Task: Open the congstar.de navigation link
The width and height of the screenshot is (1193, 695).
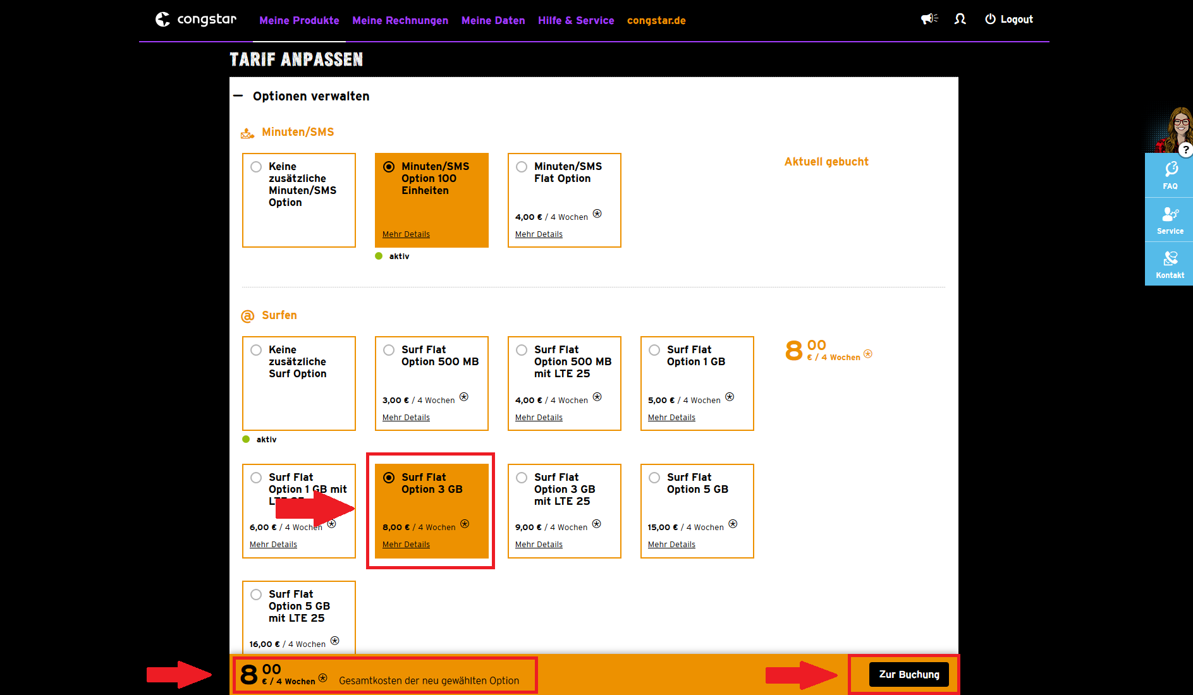Action: pyautogui.click(x=656, y=20)
